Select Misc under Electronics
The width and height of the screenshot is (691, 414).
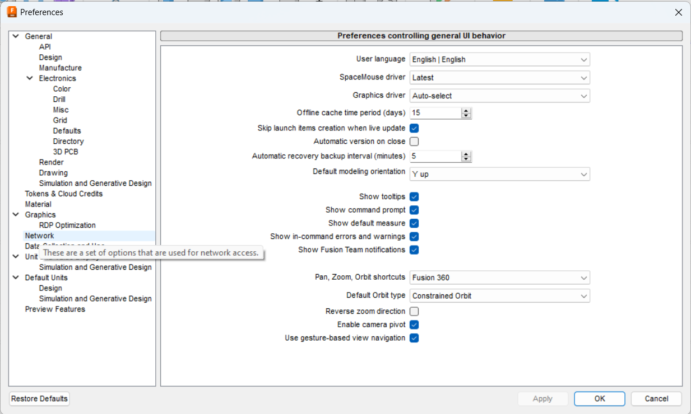pyautogui.click(x=61, y=110)
